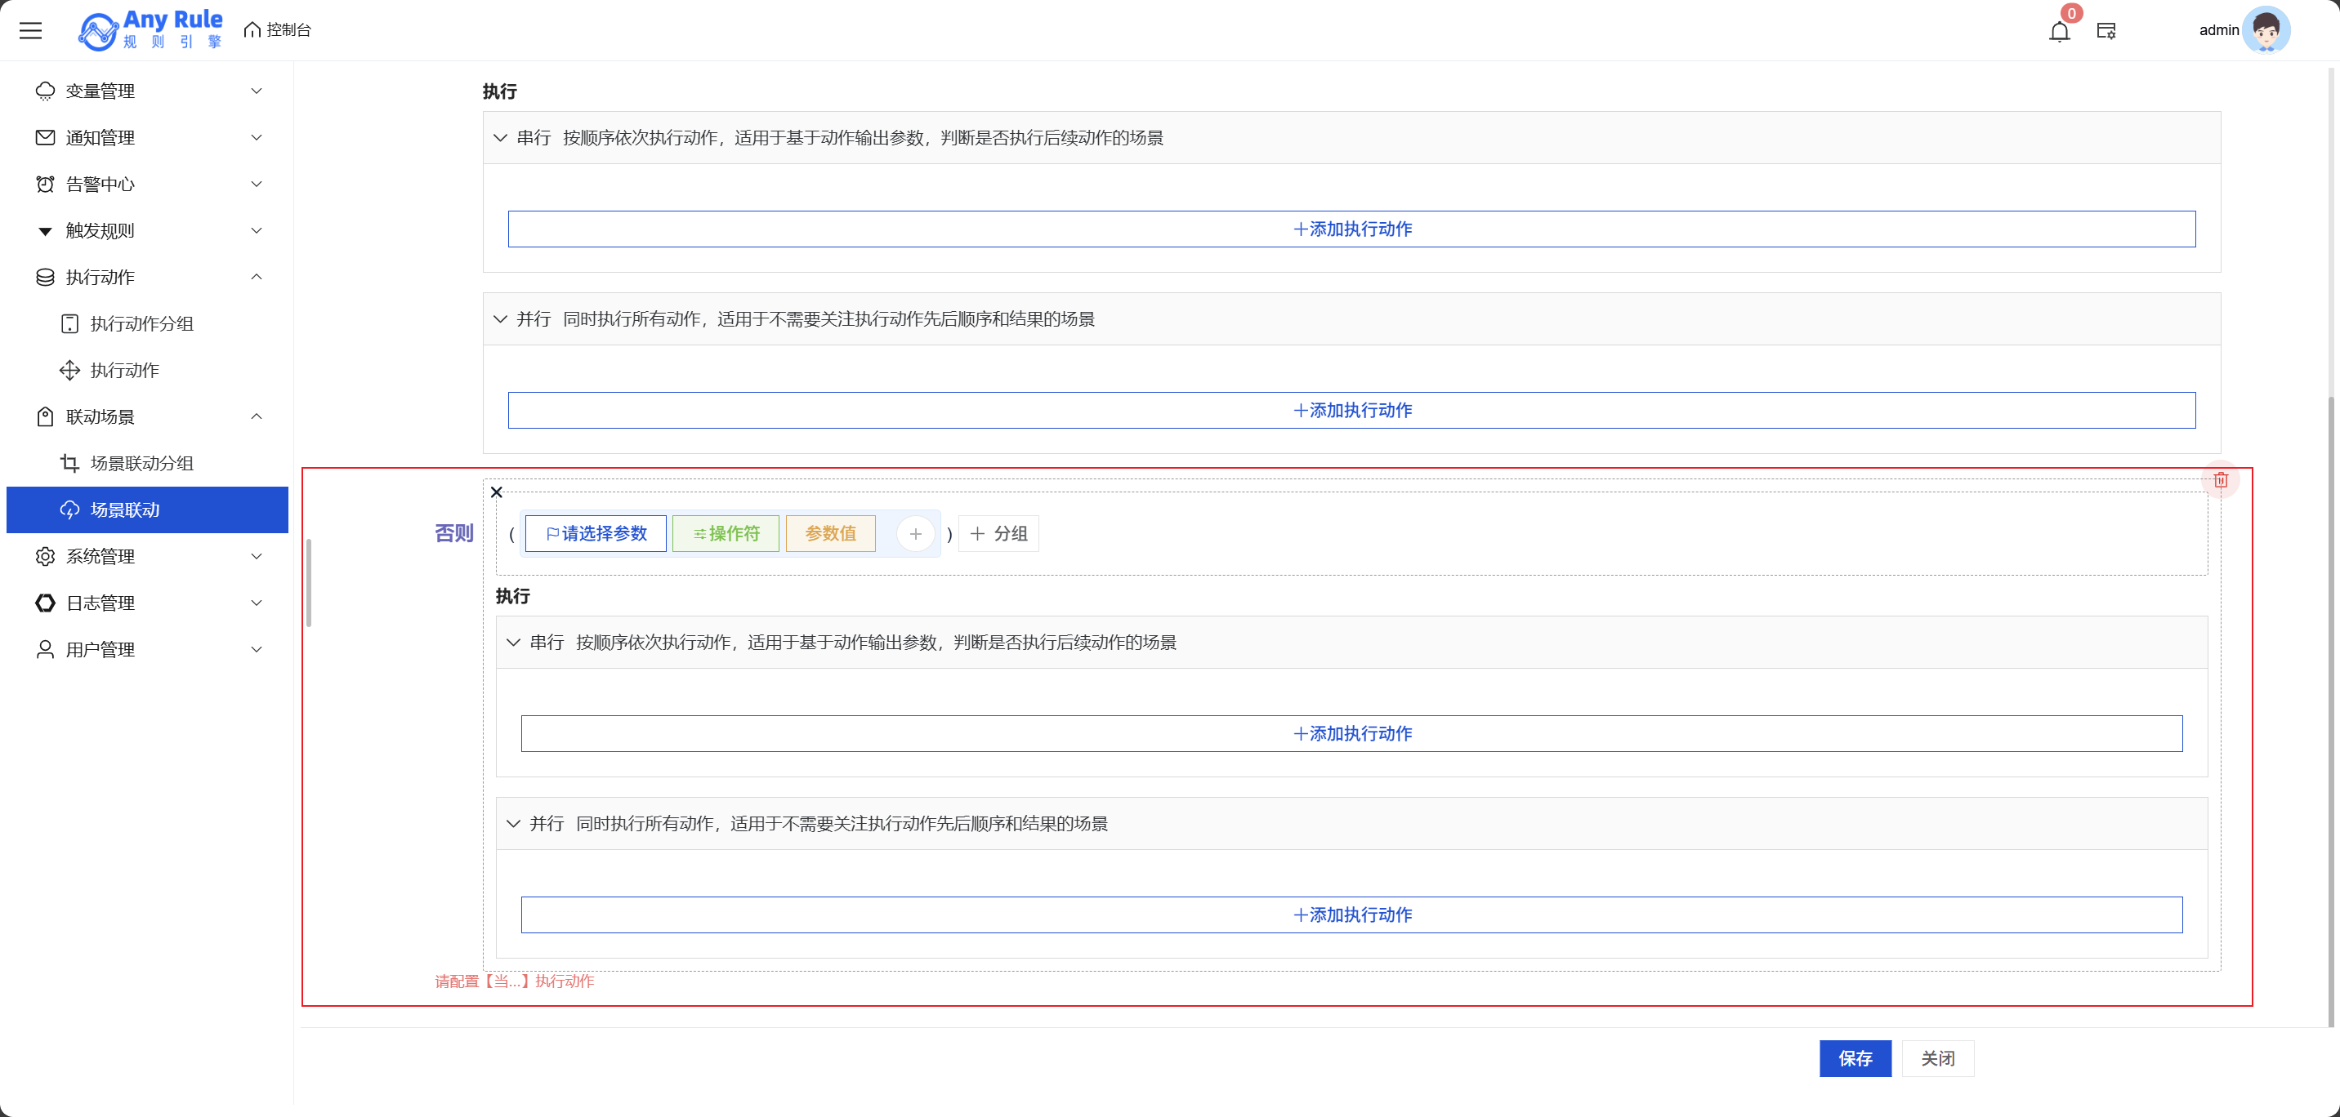This screenshot has height=1117, width=2340.
Task: Click the window icon beside the bell
Action: coord(2106,31)
